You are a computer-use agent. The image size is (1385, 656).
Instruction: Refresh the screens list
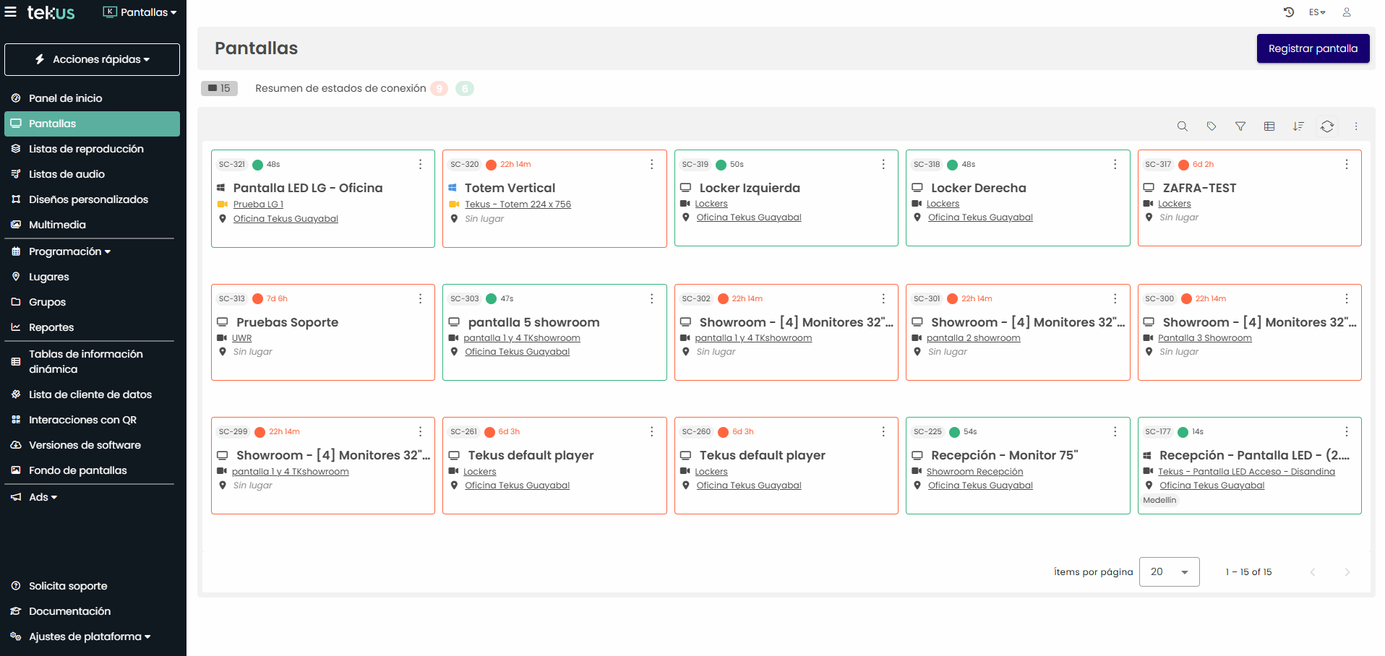(x=1327, y=126)
